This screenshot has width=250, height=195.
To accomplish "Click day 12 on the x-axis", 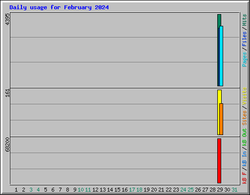I will [x=95, y=190].
